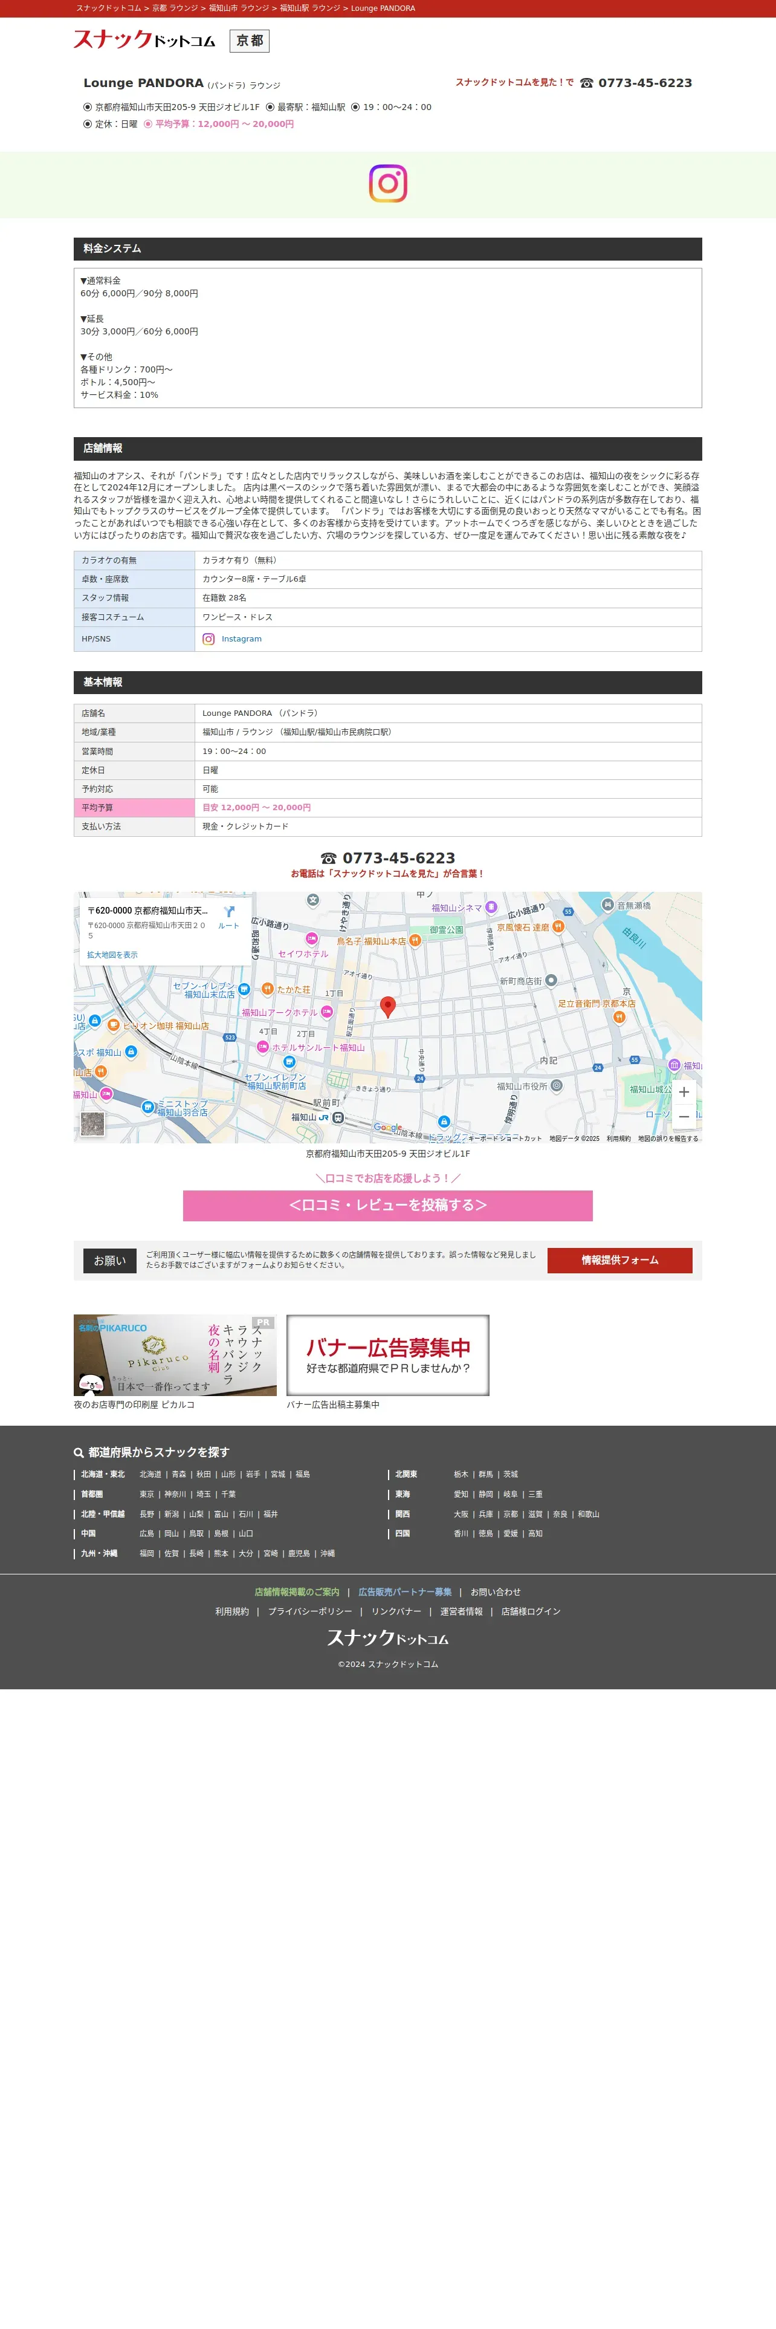
Task: Open 店舗様ログイン footer link
Action: point(530,1612)
